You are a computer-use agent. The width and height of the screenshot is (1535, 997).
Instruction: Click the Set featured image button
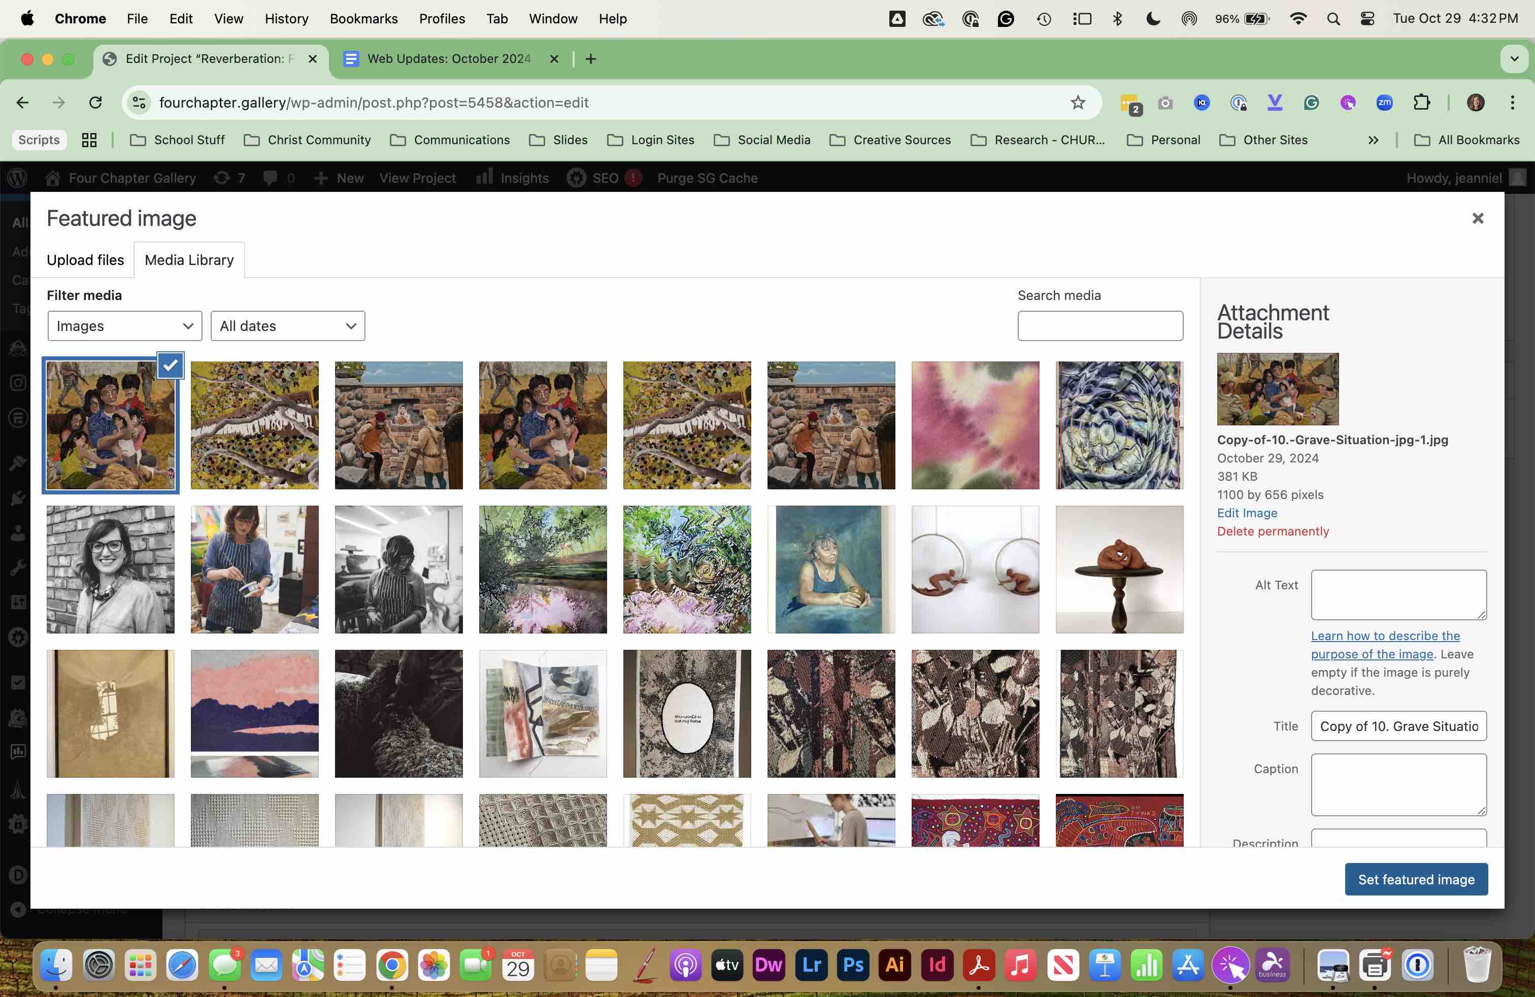click(x=1416, y=880)
